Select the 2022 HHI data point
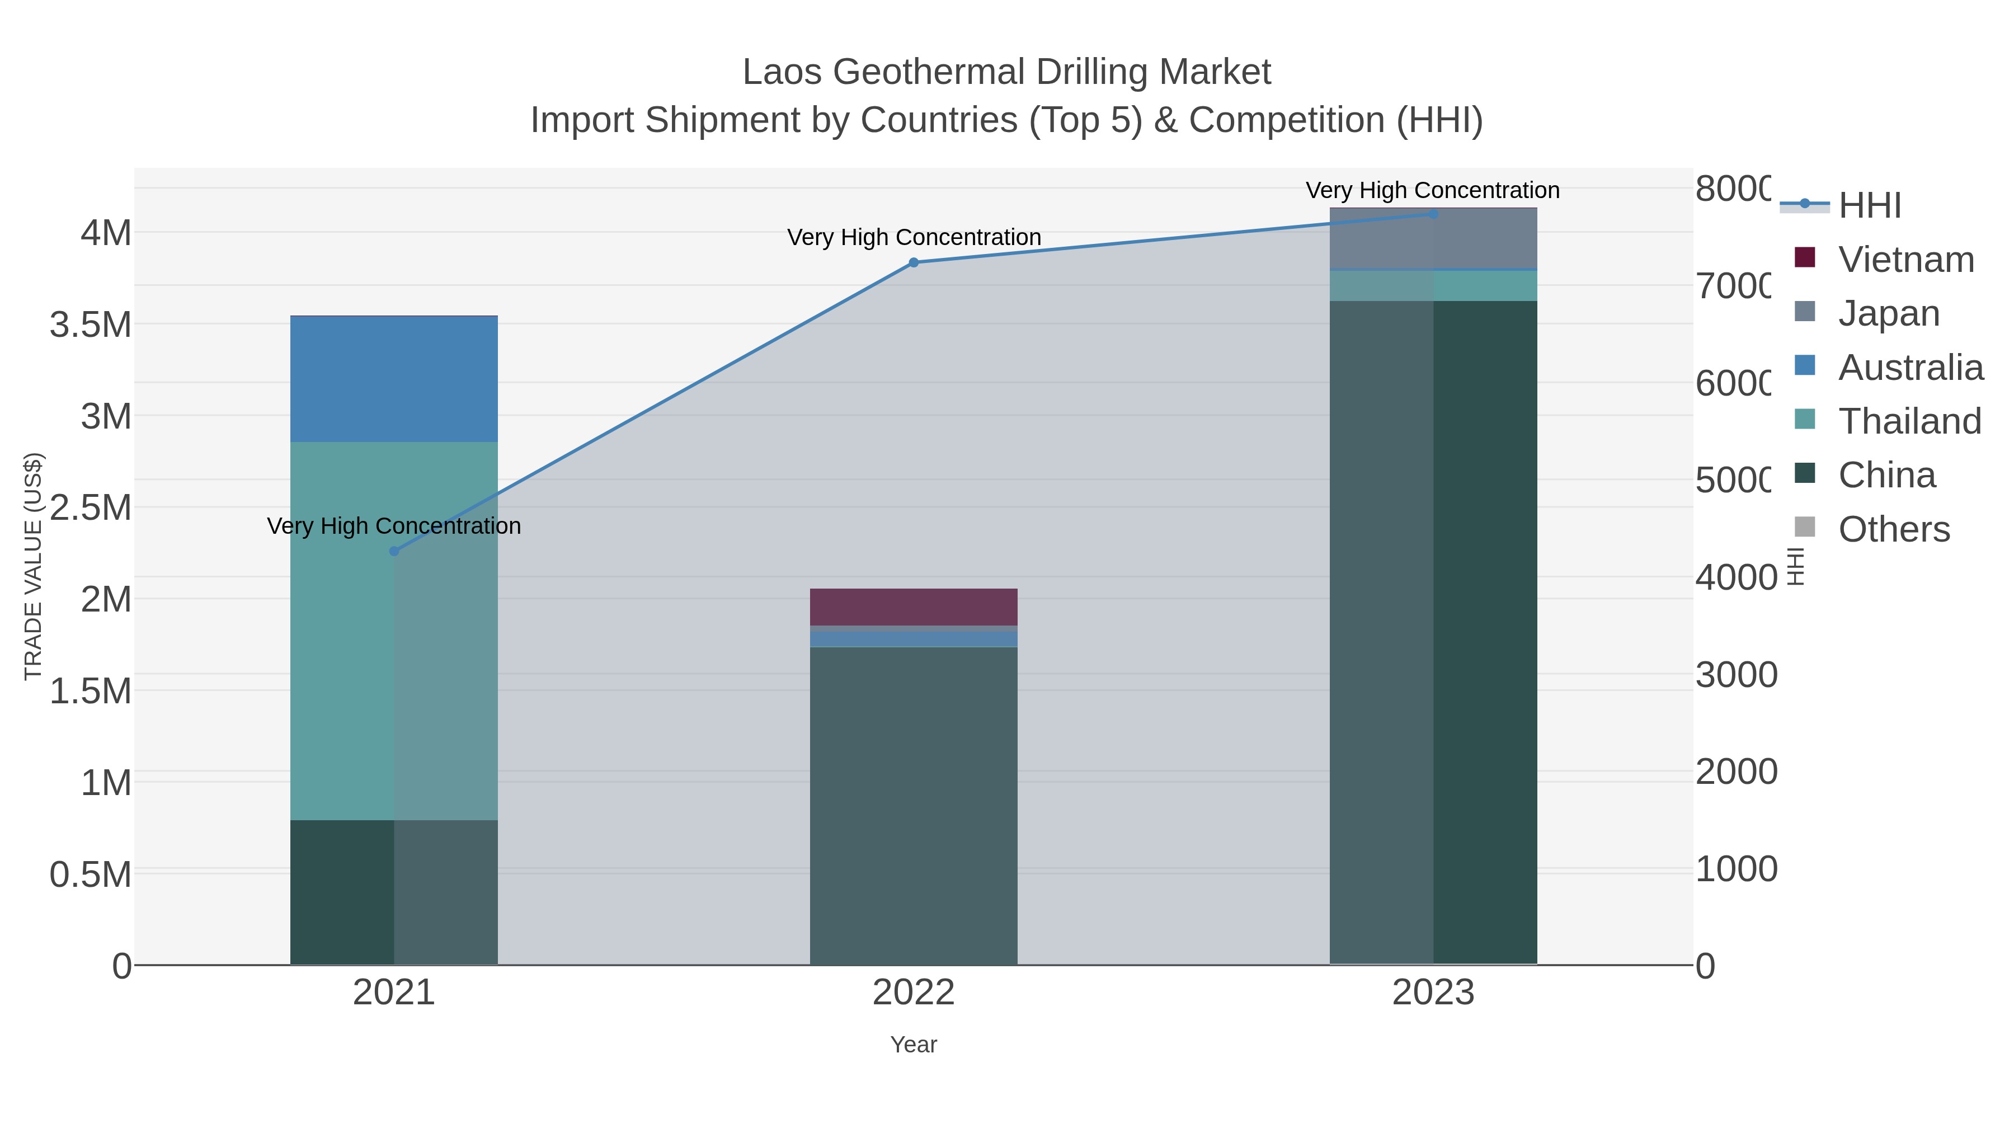This screenshot has height=1133, width=2014. pyautogui.click(x=913, y=263)
